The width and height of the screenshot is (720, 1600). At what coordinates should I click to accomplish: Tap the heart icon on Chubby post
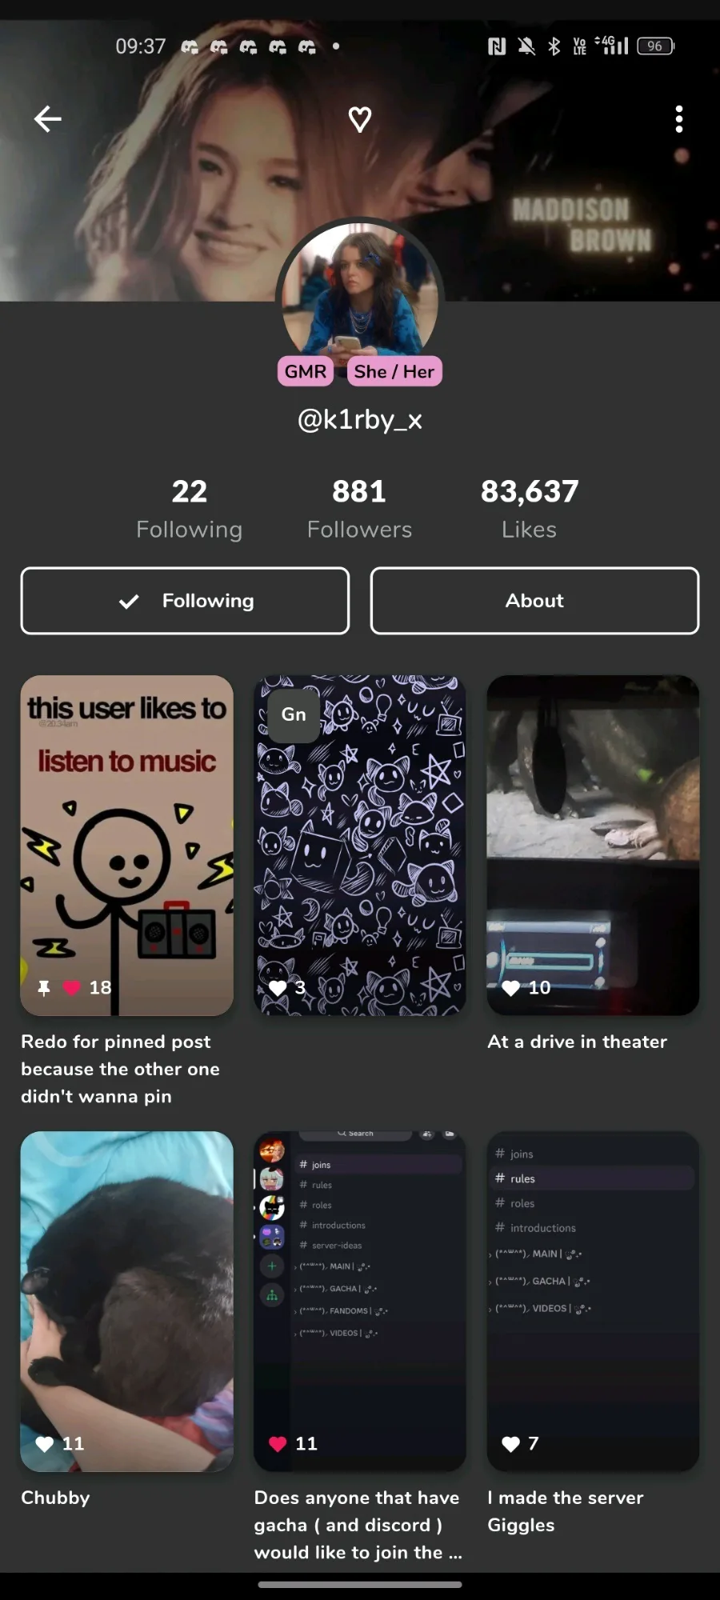tap(45, 1444)
